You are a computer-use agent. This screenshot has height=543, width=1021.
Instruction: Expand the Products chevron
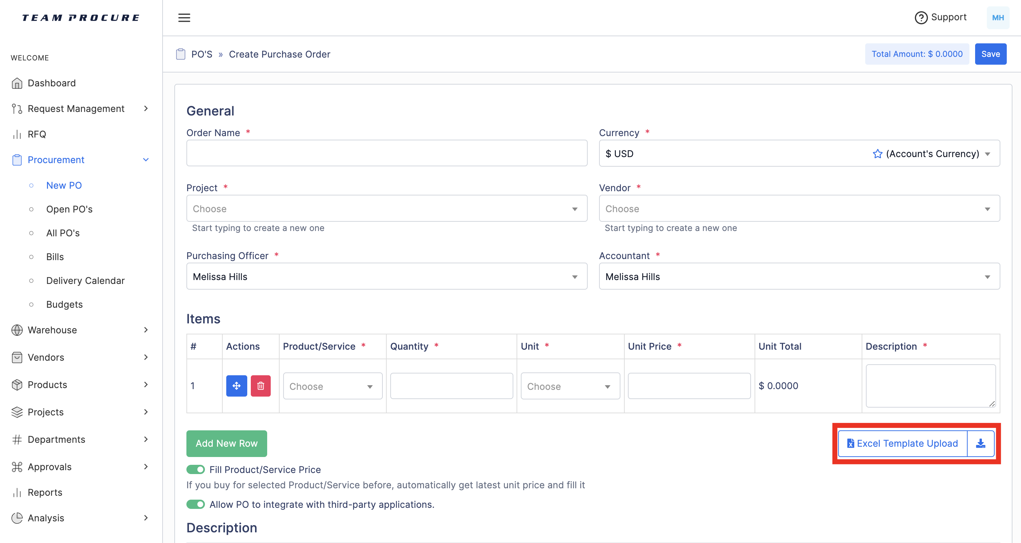(146, 385)
